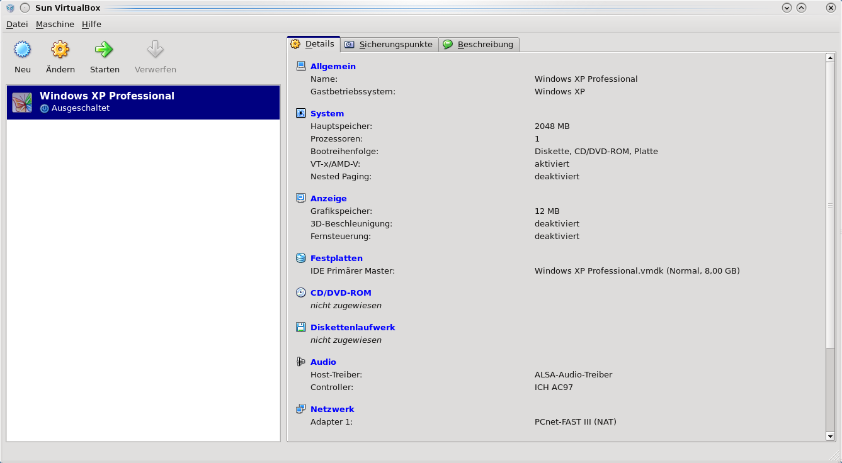Click the Netzwerk adapter icon
The image size is (842, 463).
click(x=301, y=409)
